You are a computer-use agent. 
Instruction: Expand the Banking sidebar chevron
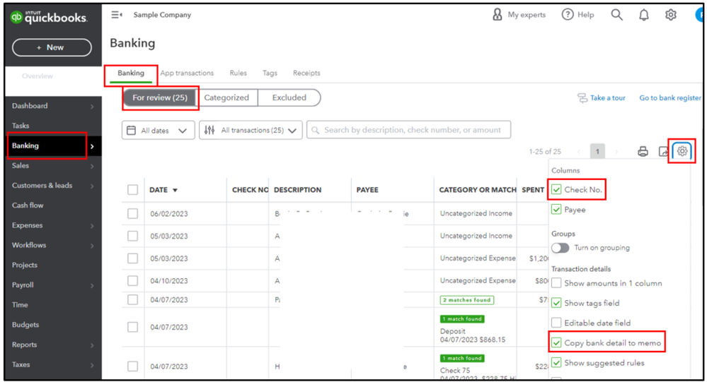pos(92,146)
